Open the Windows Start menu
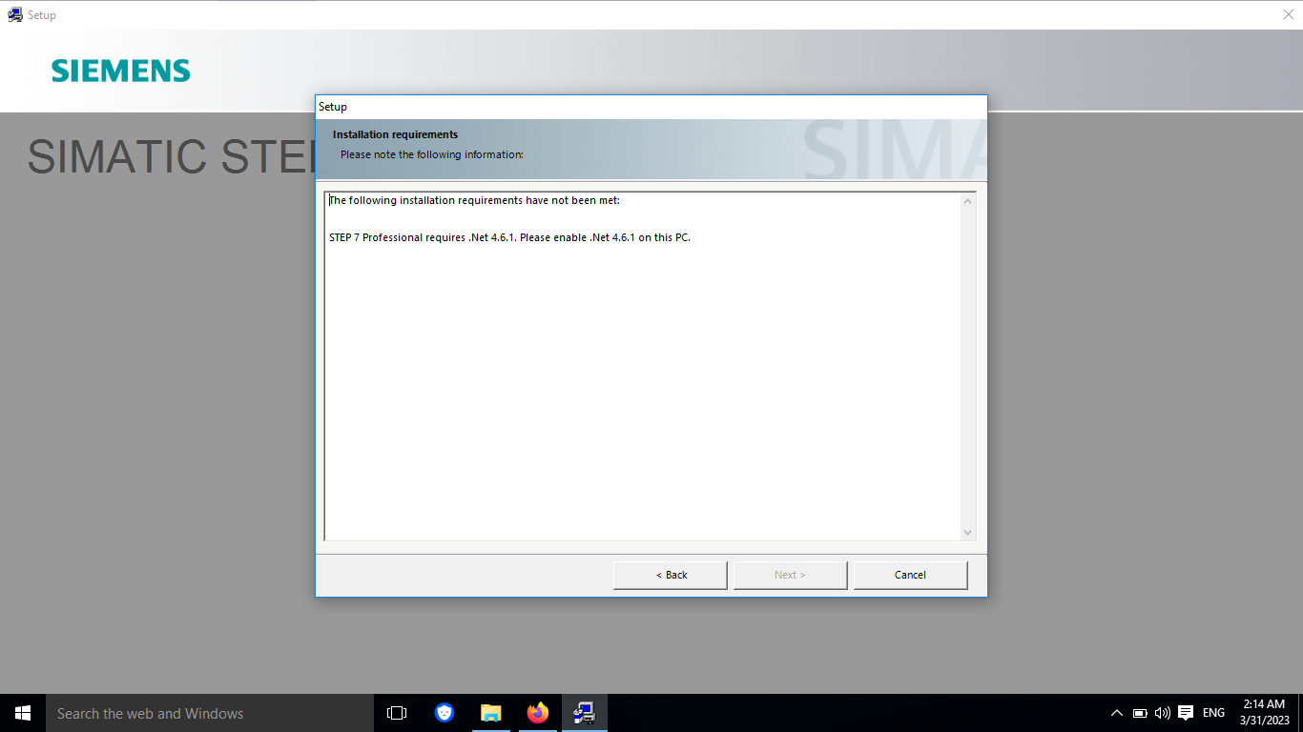The image size is (1303, 732). pyautogui.click(x=23, y=713)
